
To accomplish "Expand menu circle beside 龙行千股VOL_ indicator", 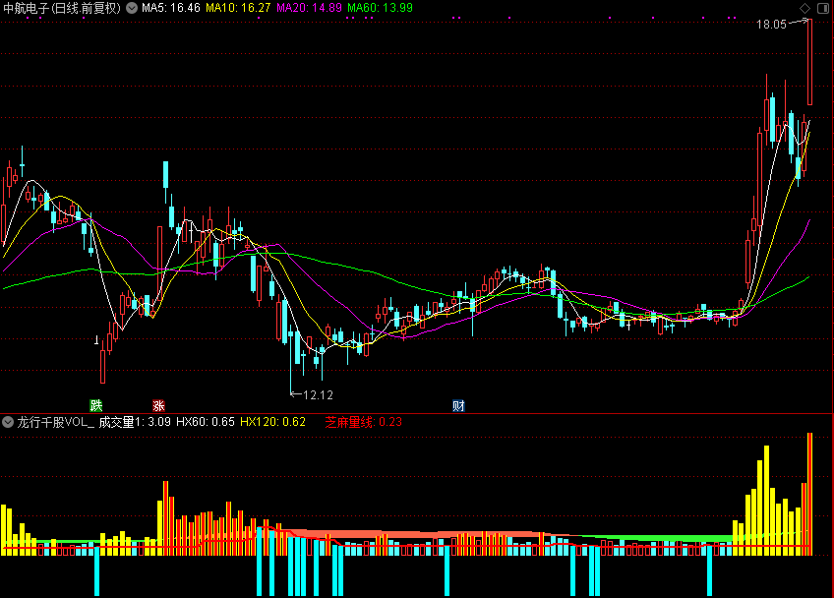I will (x=8, y=422).
